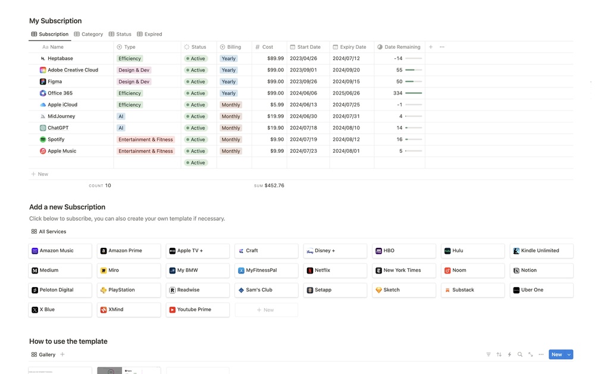Click the Apple Music row icon
The width and height of the screenshot is (598, 374).
tap(43, 151)
